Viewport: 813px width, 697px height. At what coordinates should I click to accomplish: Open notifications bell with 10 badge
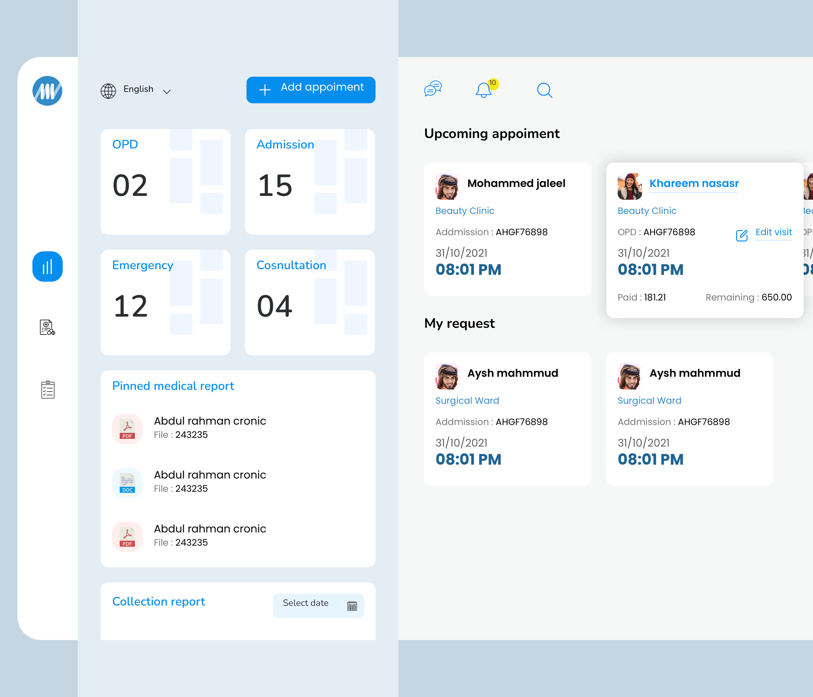(484, 90)
